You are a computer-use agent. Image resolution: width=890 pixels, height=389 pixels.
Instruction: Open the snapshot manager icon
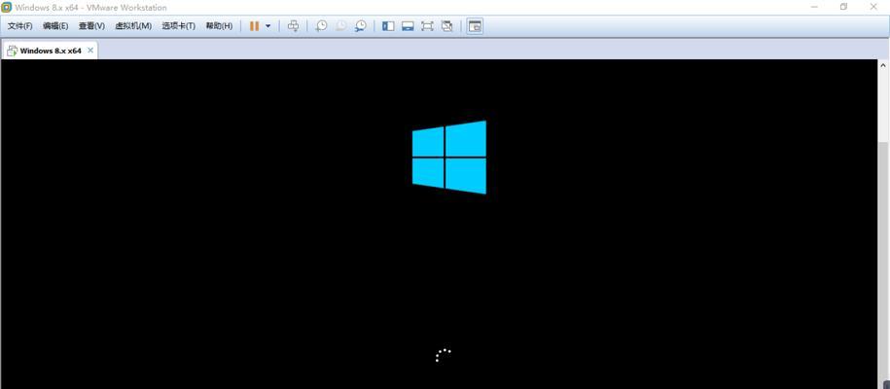point(361,26)
